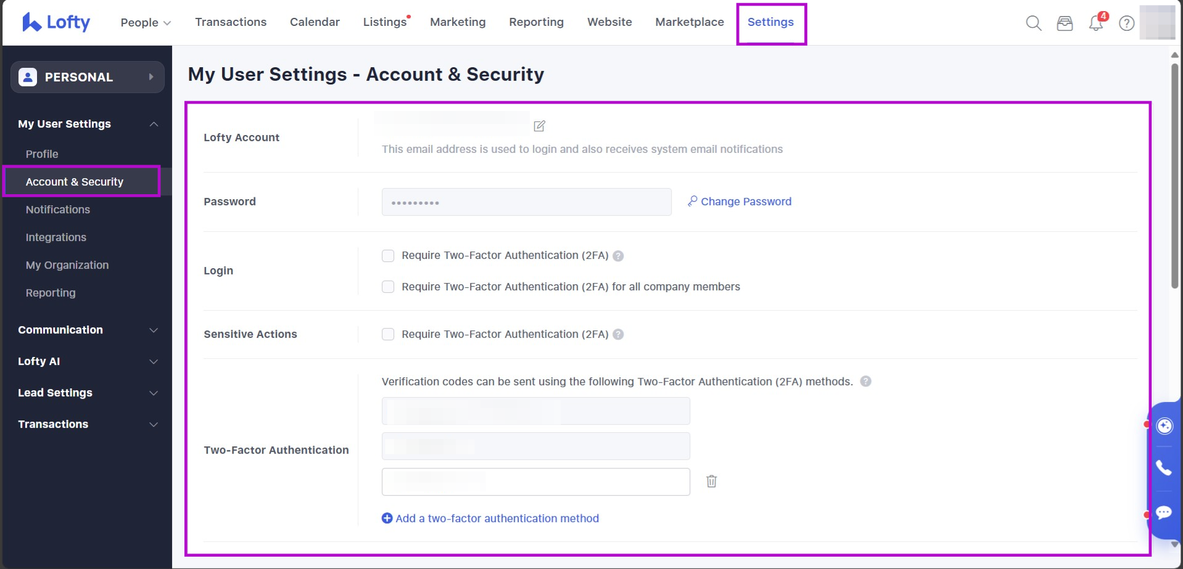Screen dimensions: 1183x569
Task: Check Require 2FA for all company members
Action: coord(388,287)
